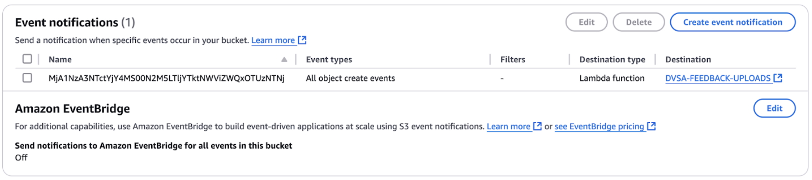Select all notifications with header checkbox
The height and width of the screenshot is (180, 812).
point(27,59)
